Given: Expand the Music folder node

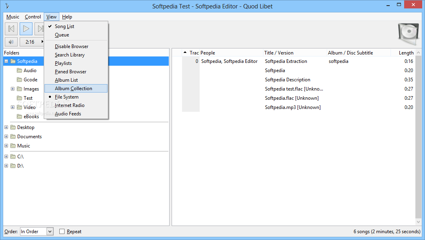Looking at the screenshot, I should (6, 146).
